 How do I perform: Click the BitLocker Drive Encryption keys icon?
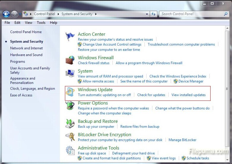[70, 137]
